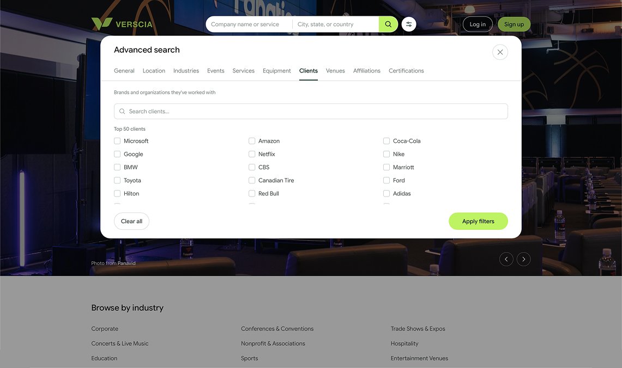
Task: Click the Company name or service field
Action: point(249,24)
